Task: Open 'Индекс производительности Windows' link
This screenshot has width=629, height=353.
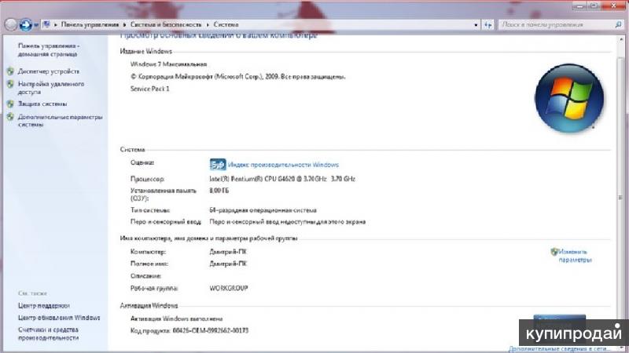Action: [283, 165]
